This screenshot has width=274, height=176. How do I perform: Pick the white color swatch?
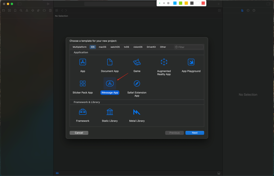pos(197,3)
